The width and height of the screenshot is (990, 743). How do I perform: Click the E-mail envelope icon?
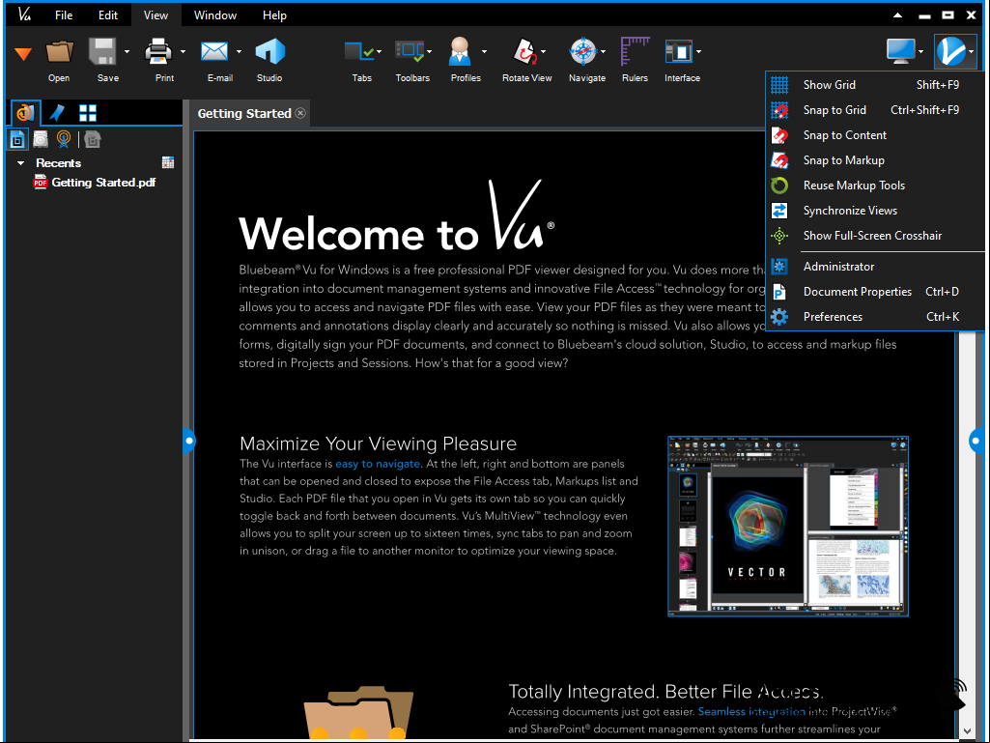214,52
